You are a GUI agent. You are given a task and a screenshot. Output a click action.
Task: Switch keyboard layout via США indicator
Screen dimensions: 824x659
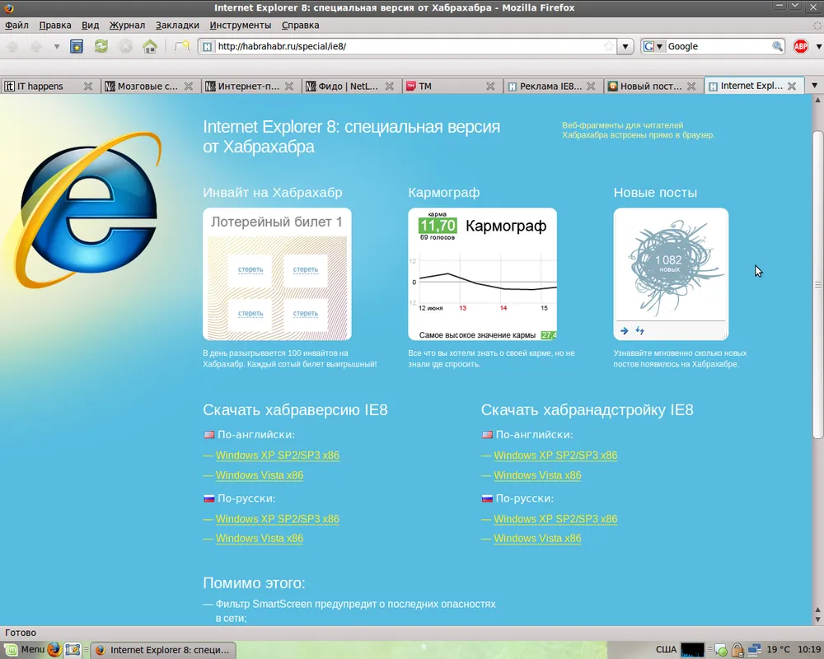(x=666, y=650)
